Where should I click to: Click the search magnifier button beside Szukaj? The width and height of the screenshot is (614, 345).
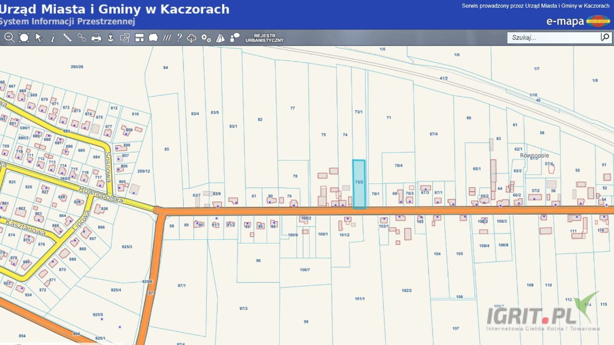coord(605,37)
